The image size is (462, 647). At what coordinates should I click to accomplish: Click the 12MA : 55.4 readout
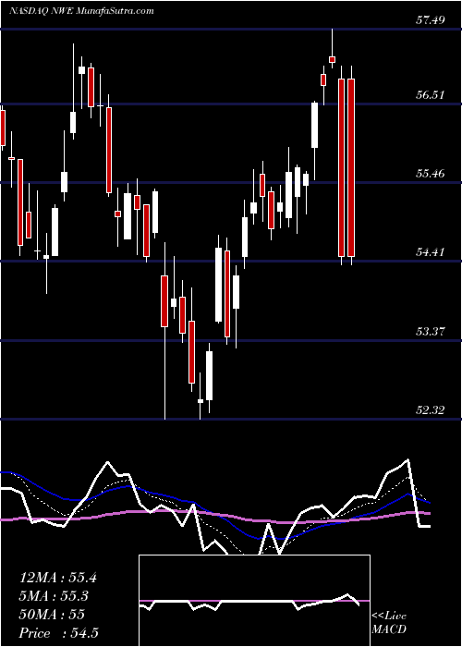pos(58,578)
